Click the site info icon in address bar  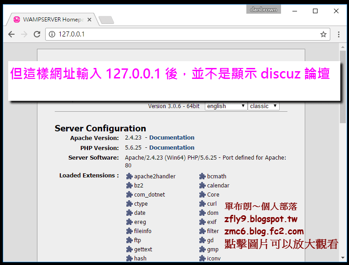(x=52, y=34)
